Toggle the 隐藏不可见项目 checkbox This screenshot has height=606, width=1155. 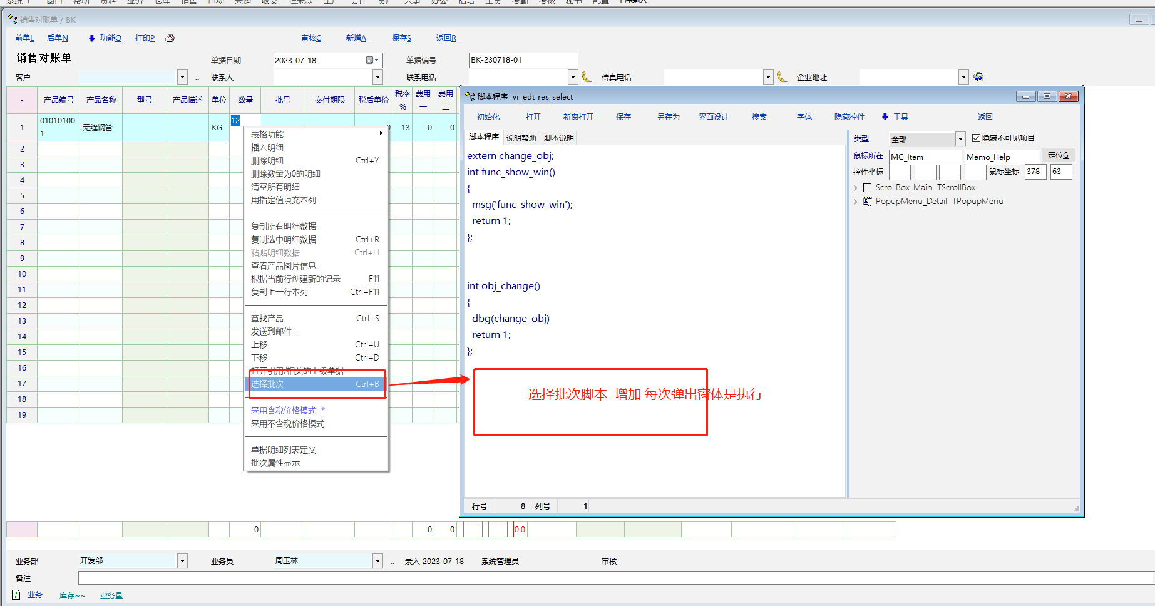pyautogui.click(x=976, y=138)
